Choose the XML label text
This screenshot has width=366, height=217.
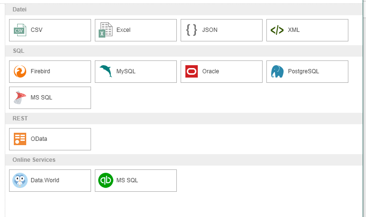pyautogui.click(x=294, y=30)
